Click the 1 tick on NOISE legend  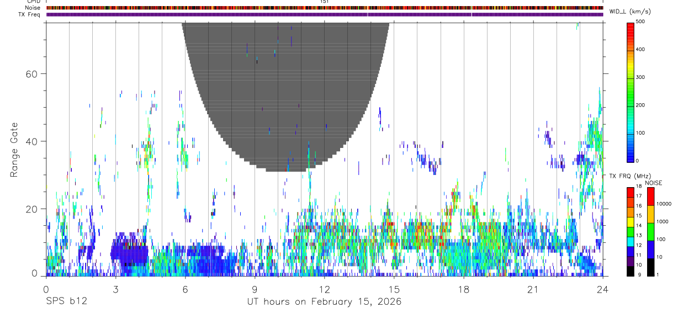click(x=659, y=275)
